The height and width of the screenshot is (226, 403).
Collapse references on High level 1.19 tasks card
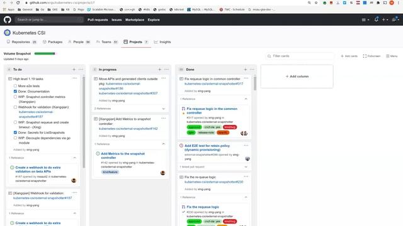pyautogui.click(x=74, y=158)
